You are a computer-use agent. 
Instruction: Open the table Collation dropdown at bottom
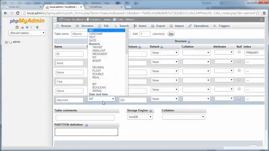click(x=183, y=117)
